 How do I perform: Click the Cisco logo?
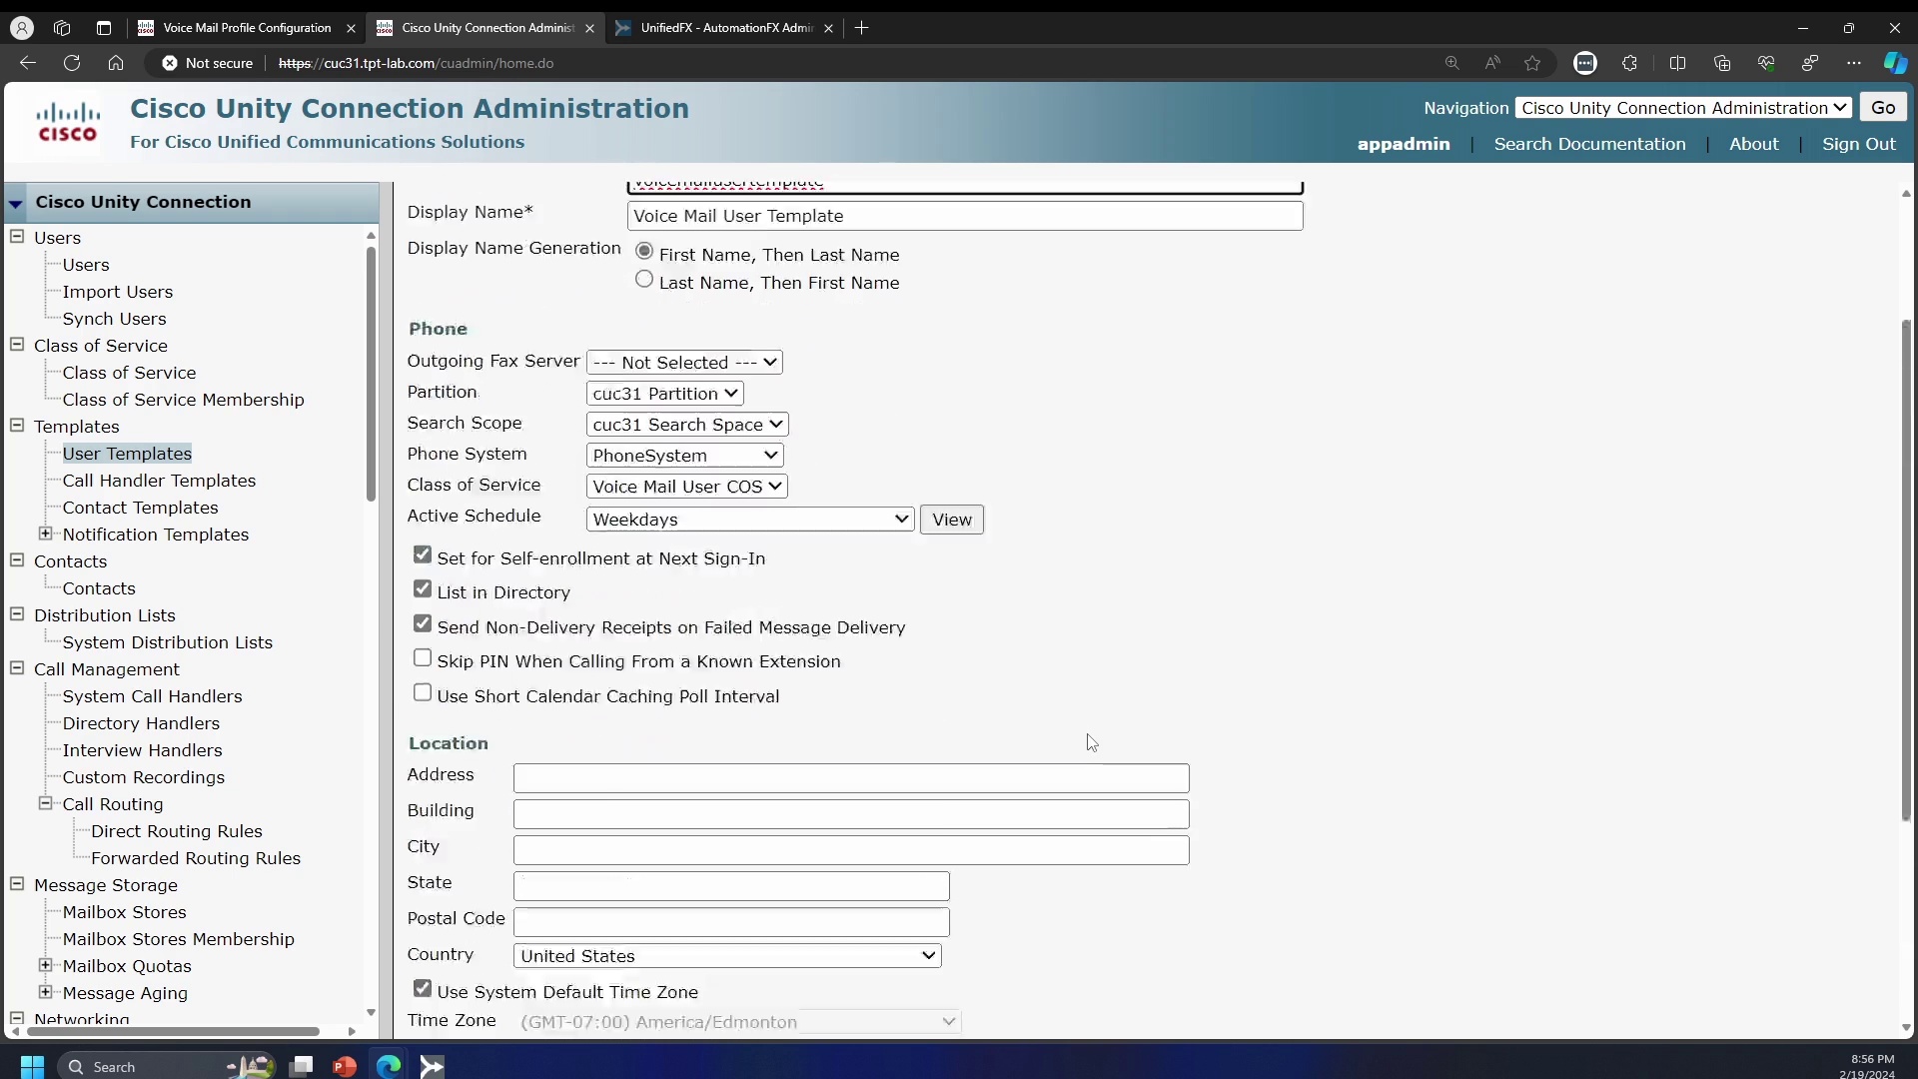(x=67, y=122)
